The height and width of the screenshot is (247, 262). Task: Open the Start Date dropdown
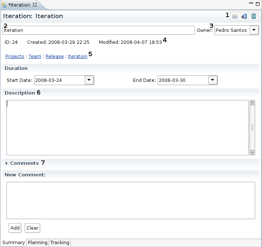click(x=89, y=80)
